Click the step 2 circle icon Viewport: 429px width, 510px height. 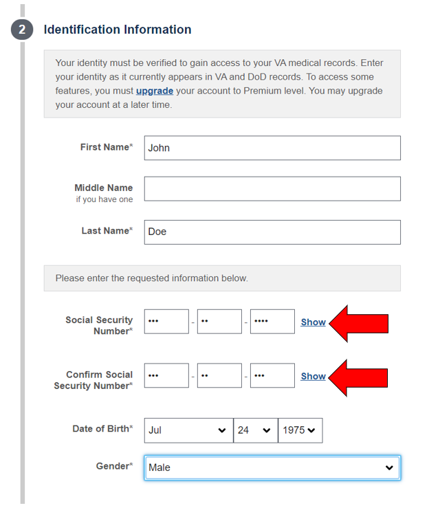coord(22,30)
